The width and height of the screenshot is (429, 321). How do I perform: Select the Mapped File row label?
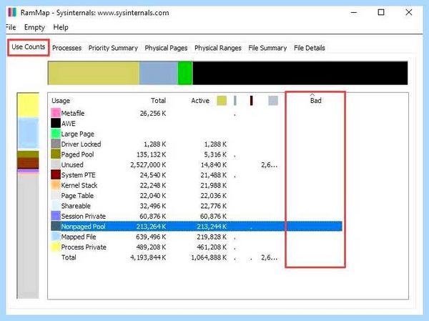pos(79,237)
